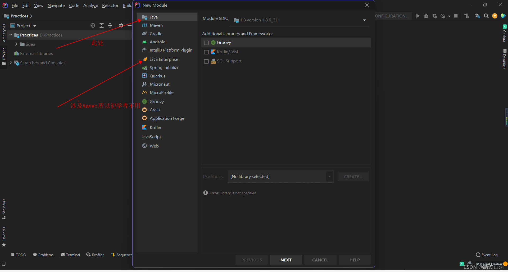Open the View menu
The width and height of the screenshot is (508, 272).
click(39, 5)
